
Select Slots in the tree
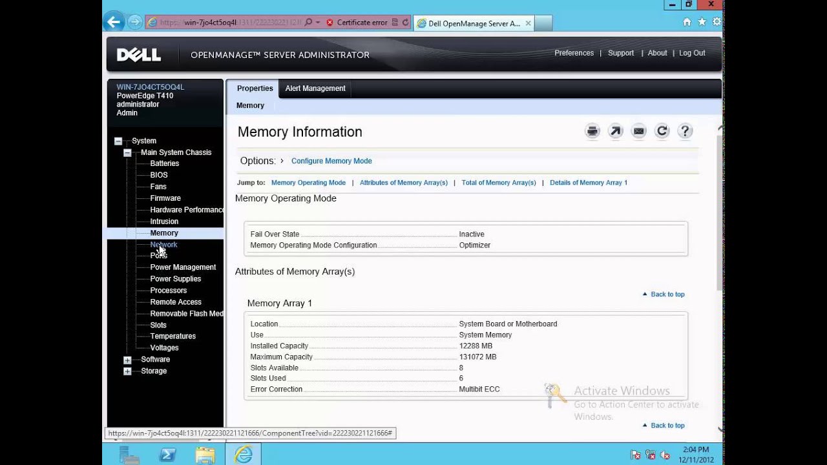click(x=158, y=325)
